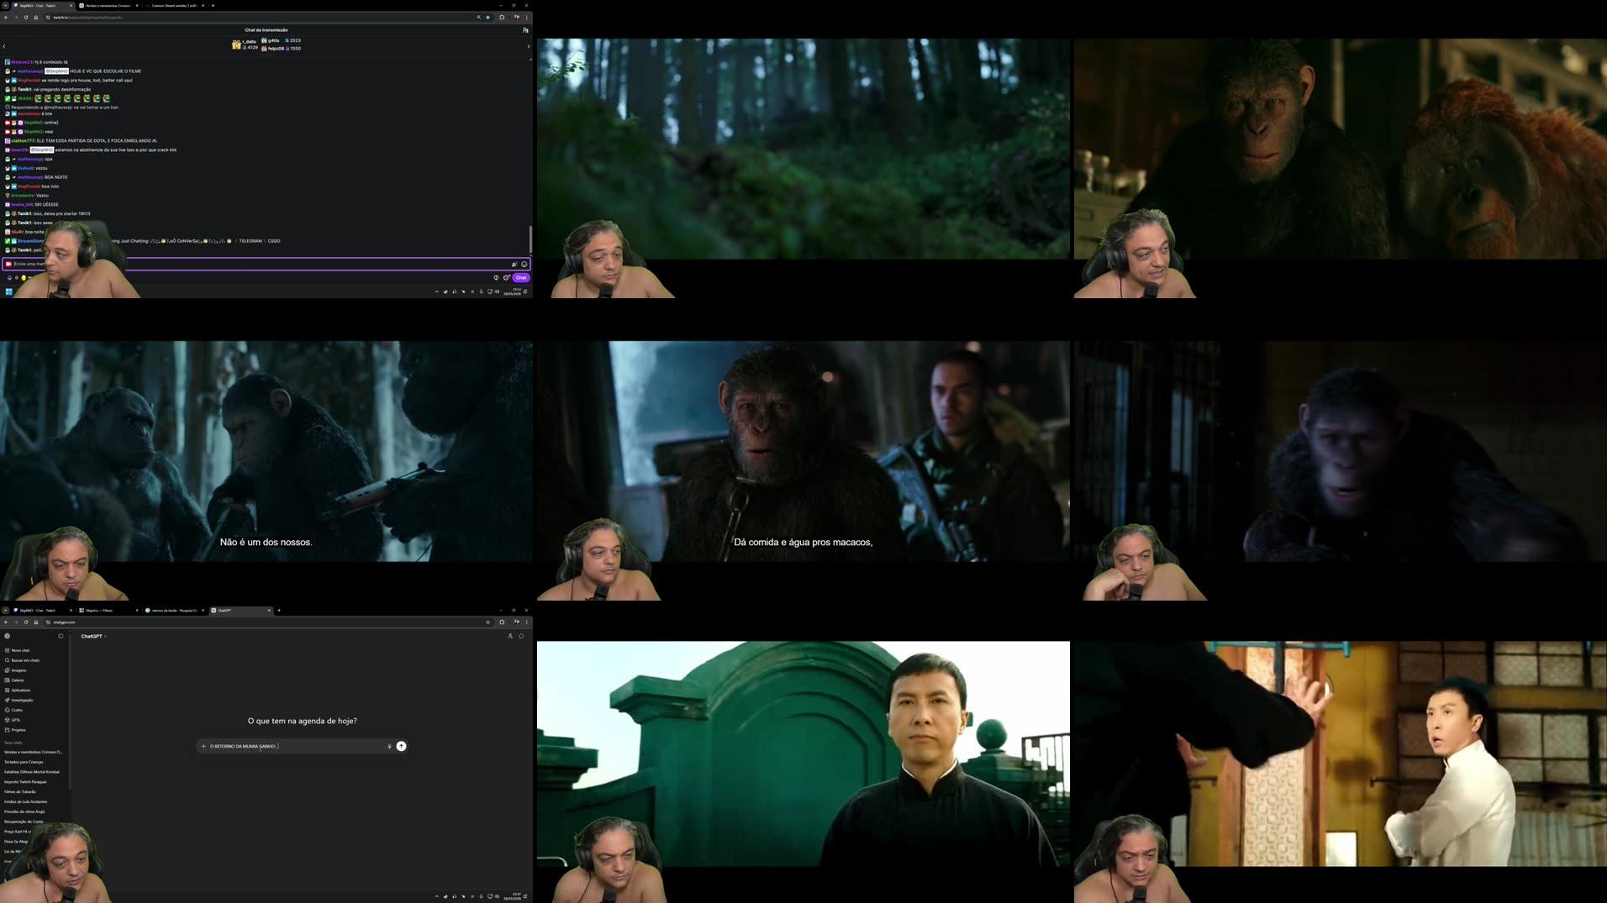
Task: Select Aplicativos in the ChatGPT sidebar
Action: 21,690
